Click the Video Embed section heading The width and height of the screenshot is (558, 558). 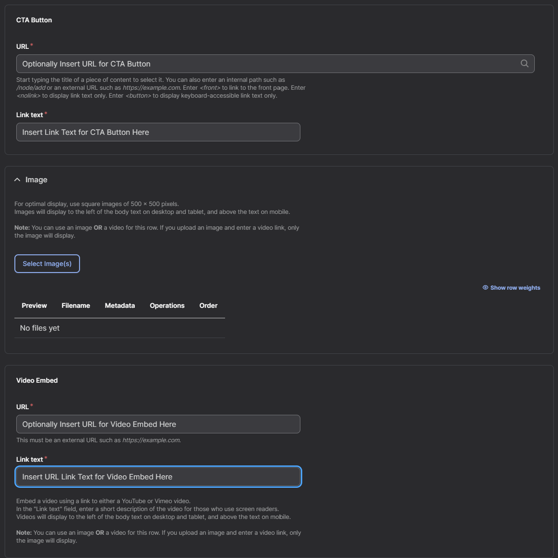(37, 380)
